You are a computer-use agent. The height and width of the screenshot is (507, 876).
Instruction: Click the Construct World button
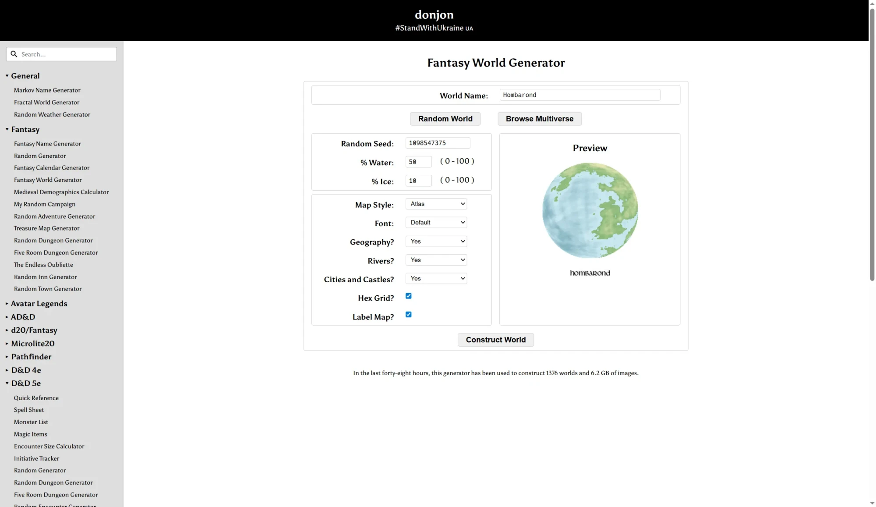click(x=495, y=340)
